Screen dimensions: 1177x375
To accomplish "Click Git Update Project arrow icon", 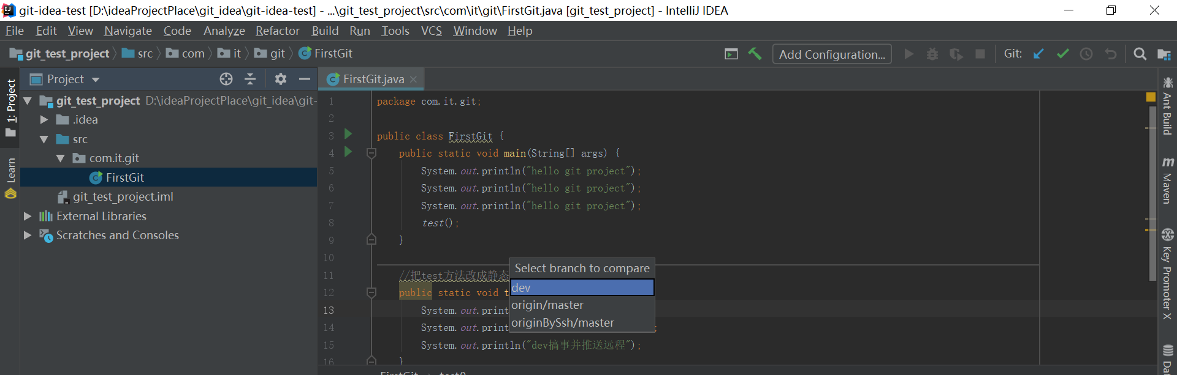I will [1038, 54].
